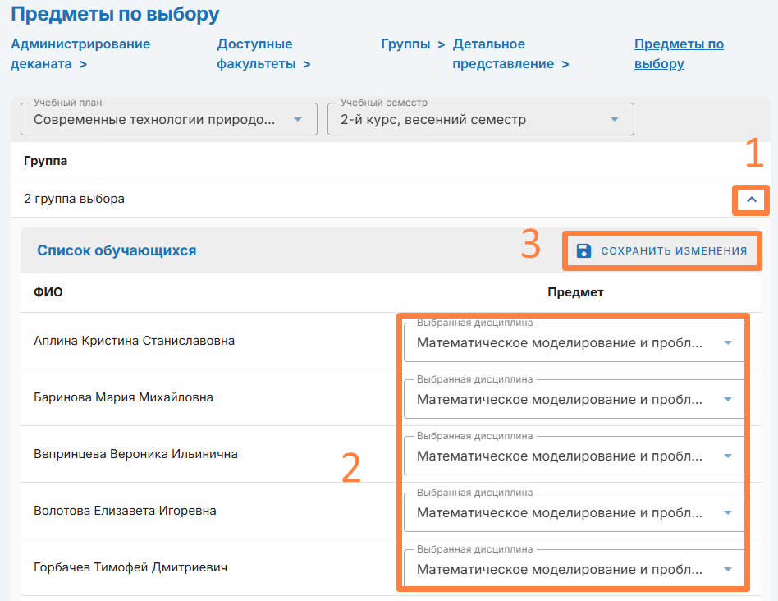Open discipline dropdown for Вепринцева Вероника Ильинична
This screenshot has height=601, width=778.
click(x=574, y=456)
